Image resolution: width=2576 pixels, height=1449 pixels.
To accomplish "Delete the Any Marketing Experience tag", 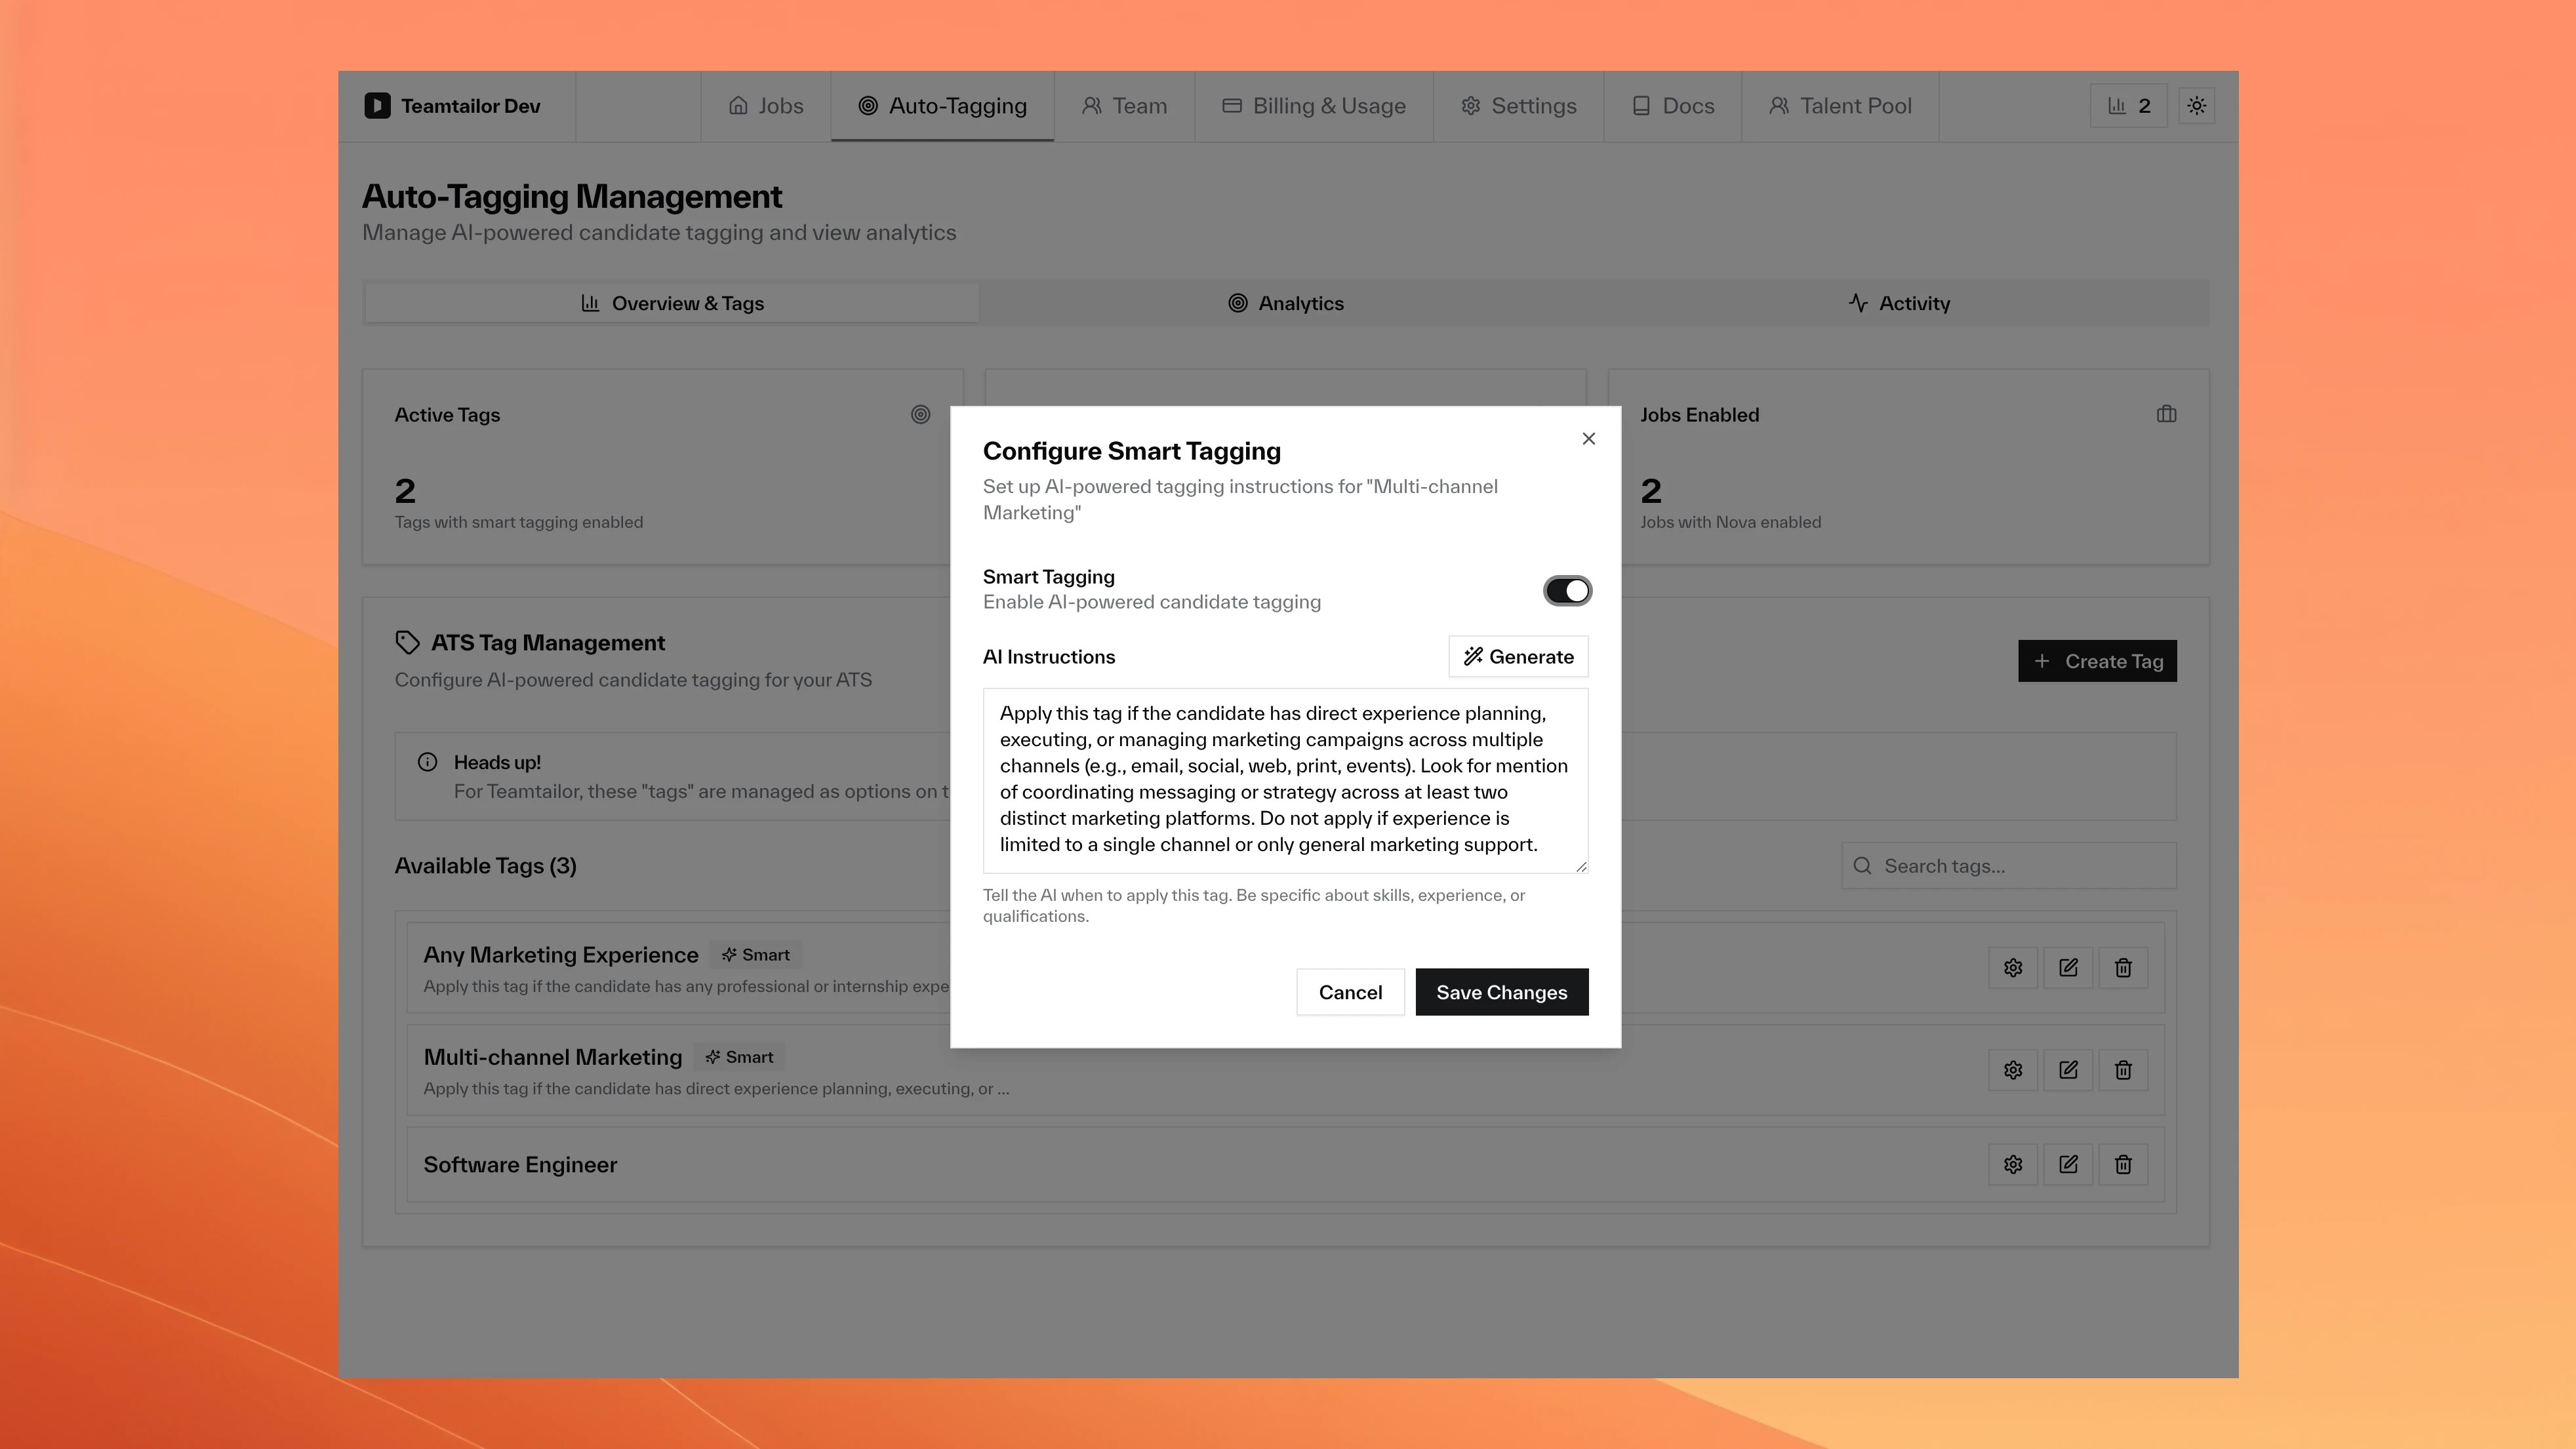I will tap(2123, 967).
